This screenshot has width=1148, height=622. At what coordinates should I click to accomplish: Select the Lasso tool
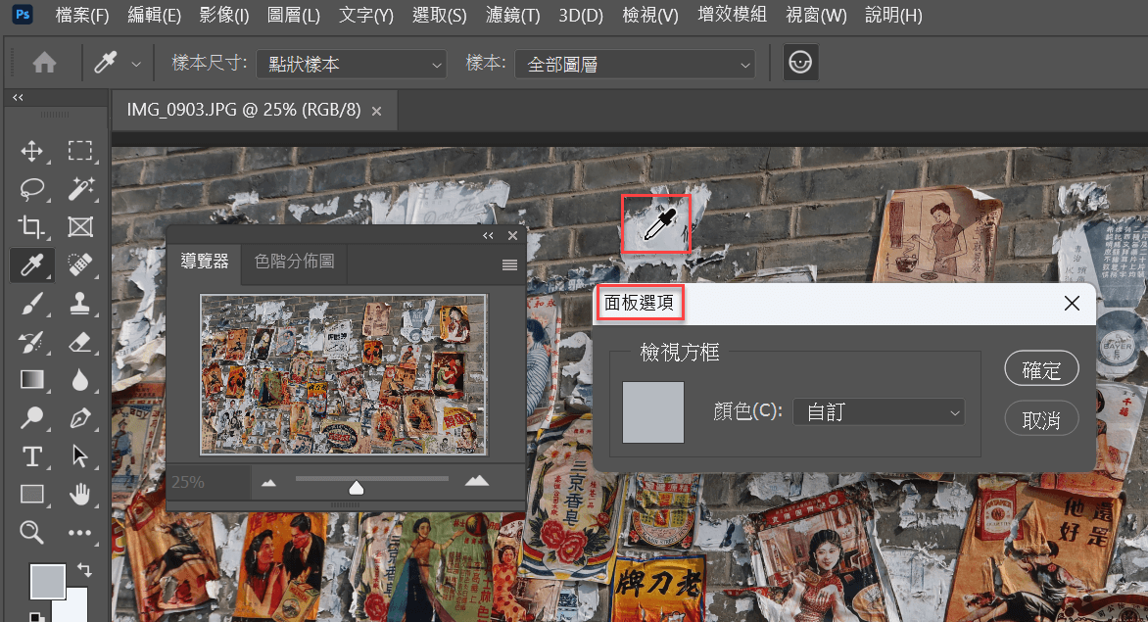(x=31, y=189)
